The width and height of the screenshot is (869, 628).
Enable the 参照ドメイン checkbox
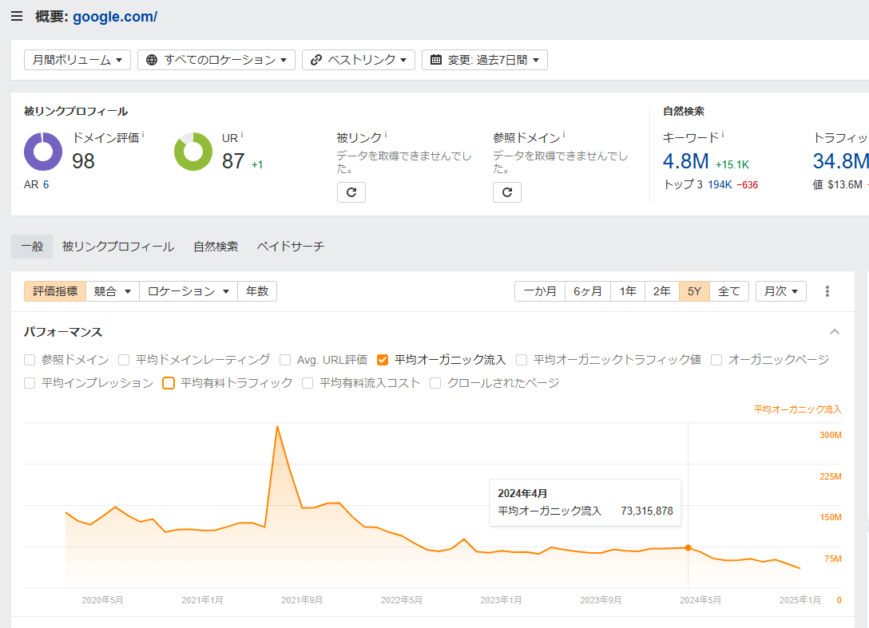30,360
